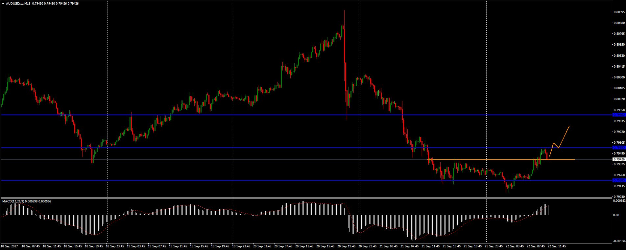Select the 18 Sep 15:45 time label
Image resolution: width=626 pixels, height=250 pixels.
click(x=74, y=246)
